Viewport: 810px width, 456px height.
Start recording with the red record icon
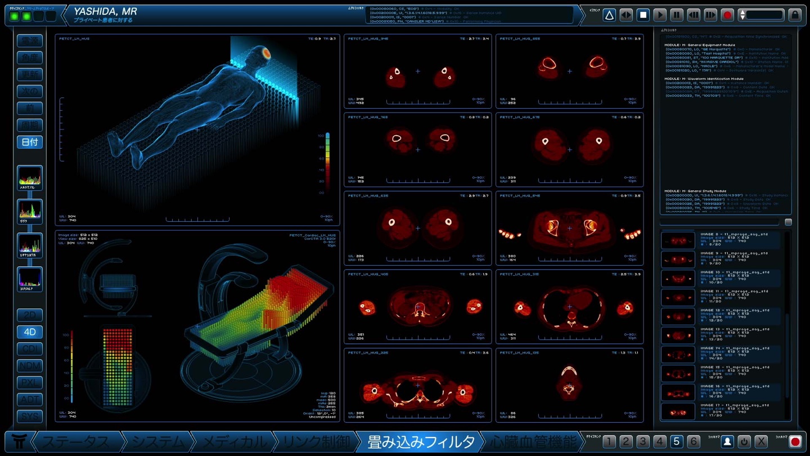(x=727, y=15)
